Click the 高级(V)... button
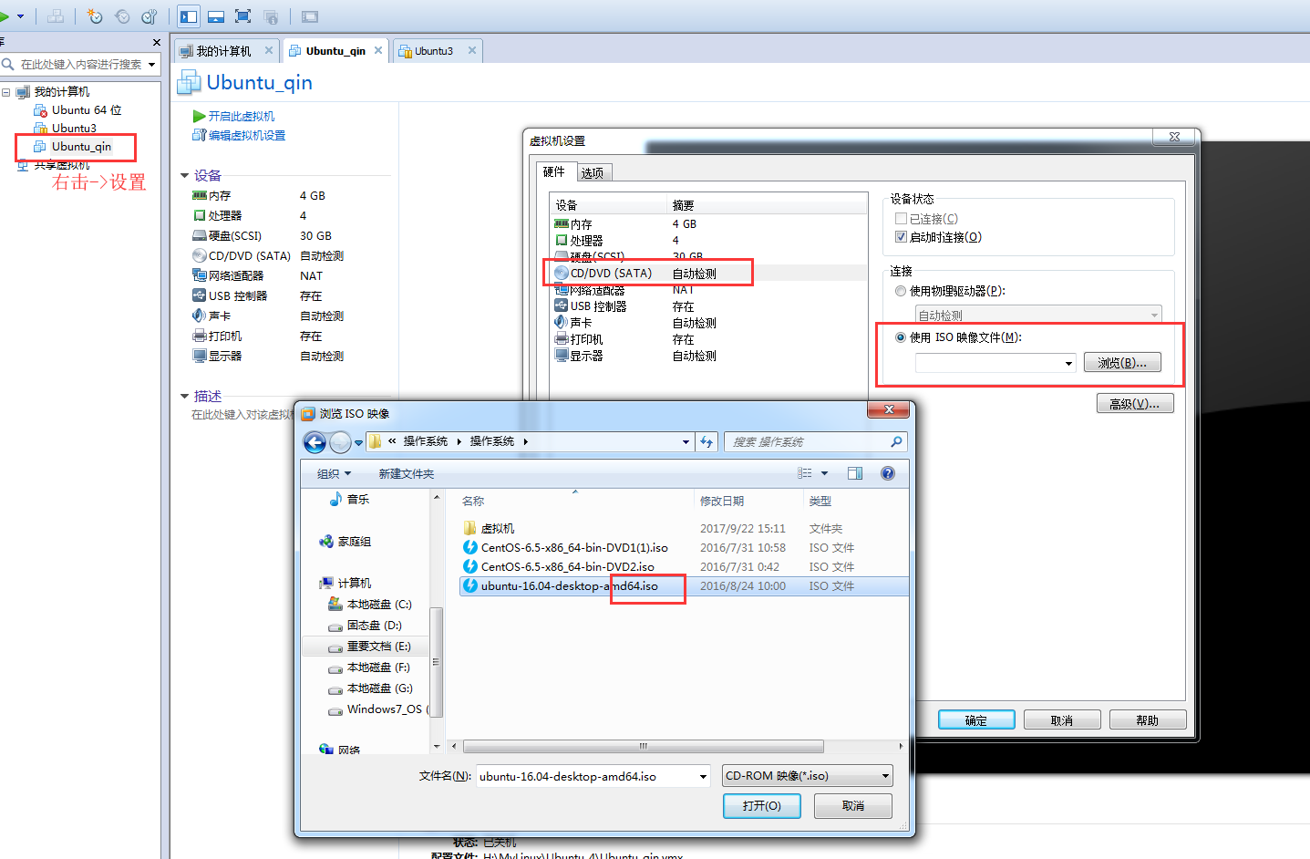1310x859 pixels. 1135,404
